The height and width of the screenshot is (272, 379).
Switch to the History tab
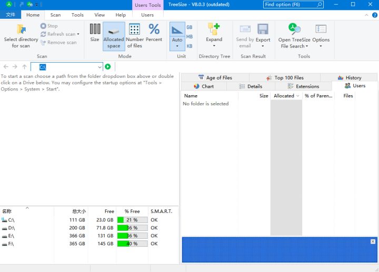point(350,78)
